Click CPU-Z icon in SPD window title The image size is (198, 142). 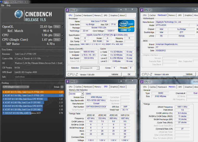pos(67,82)
